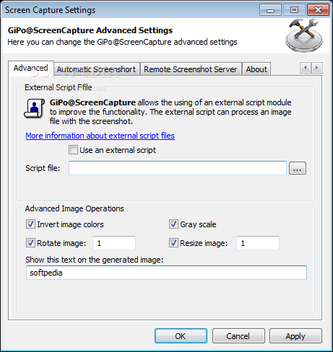
Task: Open the About tab
Action: pos(256,69)
